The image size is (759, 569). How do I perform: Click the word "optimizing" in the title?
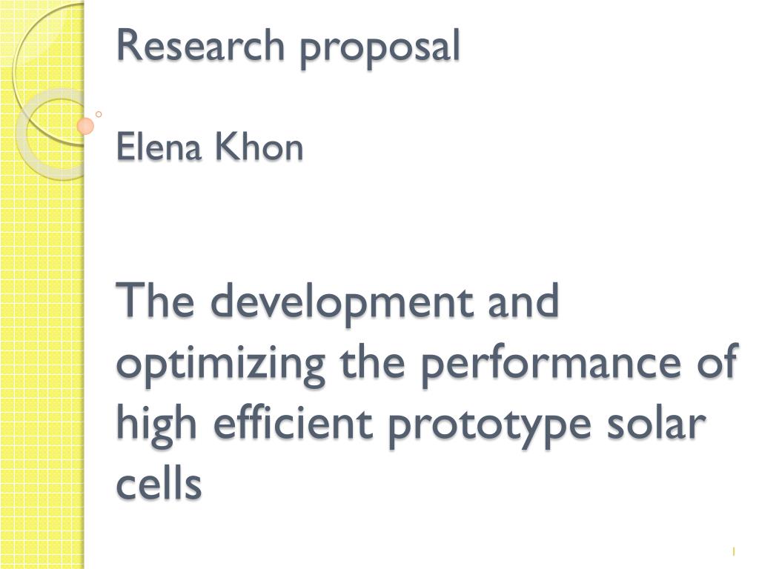click(221, 365)
